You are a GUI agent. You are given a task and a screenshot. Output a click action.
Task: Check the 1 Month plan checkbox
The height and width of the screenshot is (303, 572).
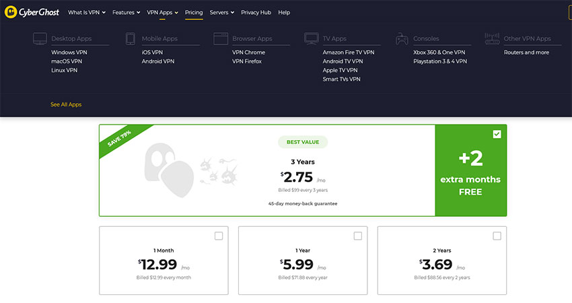pyautogui.click(x=219, y=236)
